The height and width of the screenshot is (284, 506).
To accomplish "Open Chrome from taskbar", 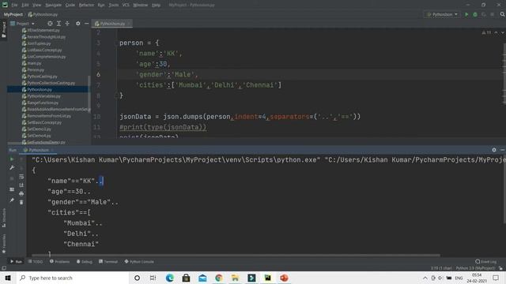I will click(218, 278).
